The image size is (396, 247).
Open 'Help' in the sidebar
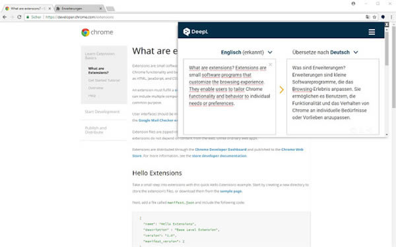(92, 96)
